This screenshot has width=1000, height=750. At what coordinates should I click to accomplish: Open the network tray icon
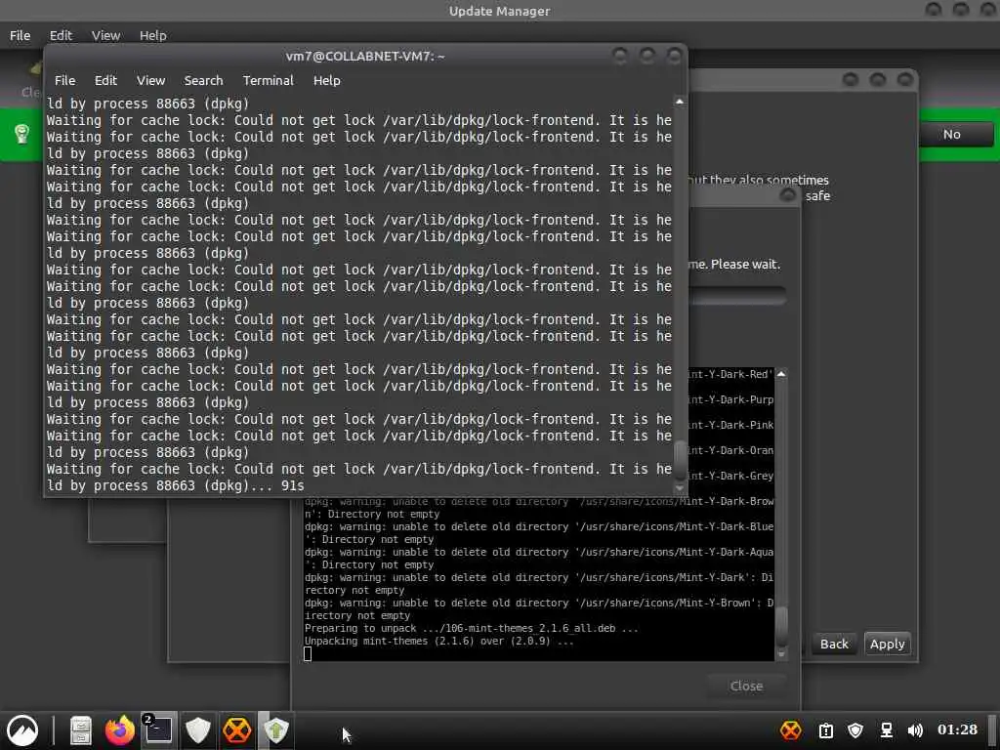[887, 730]
